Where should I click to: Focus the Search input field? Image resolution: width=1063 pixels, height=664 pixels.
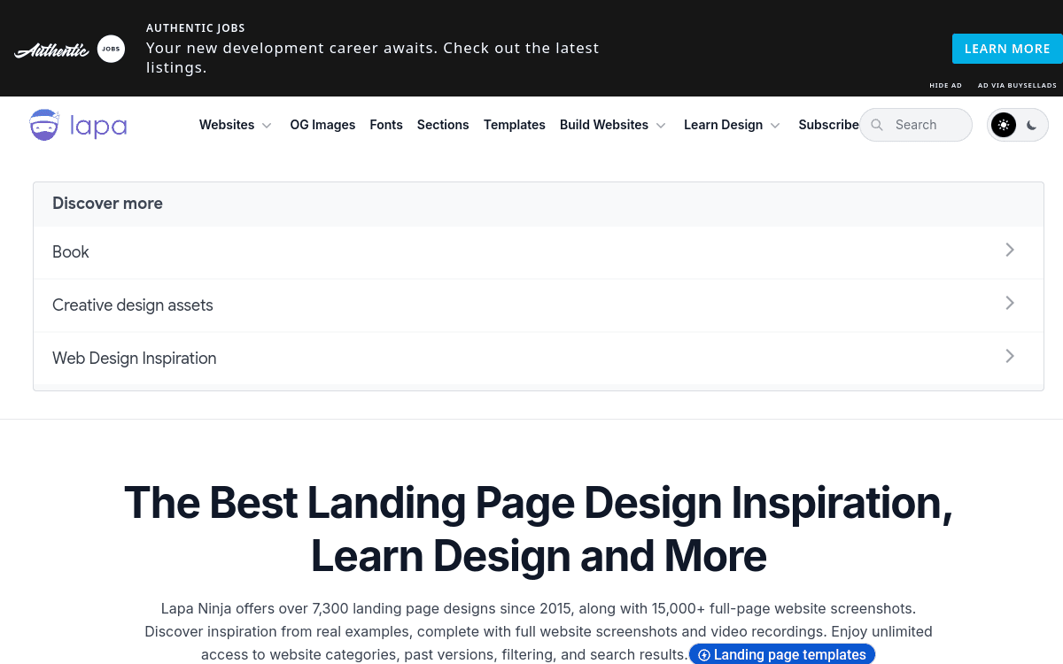click(926, 125)
